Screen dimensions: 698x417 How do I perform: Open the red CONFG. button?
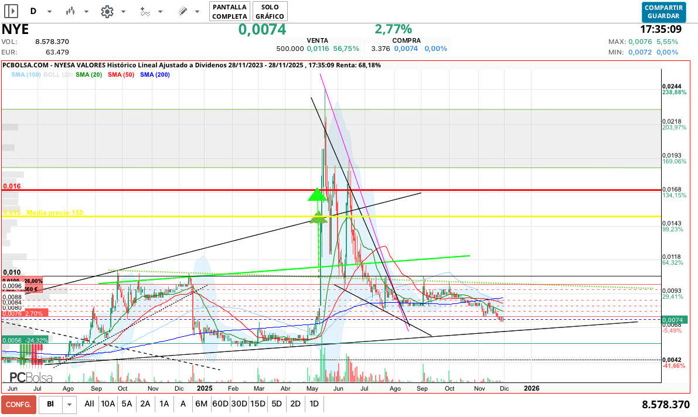[x=19, y=404]
